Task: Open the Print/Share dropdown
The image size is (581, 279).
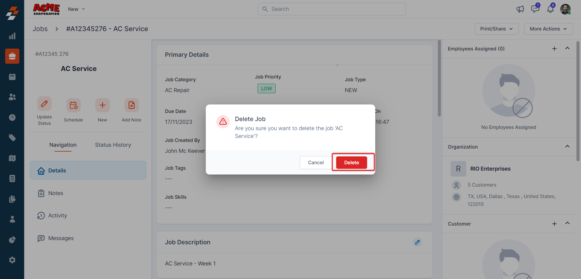Action: [x=497, y=29]
